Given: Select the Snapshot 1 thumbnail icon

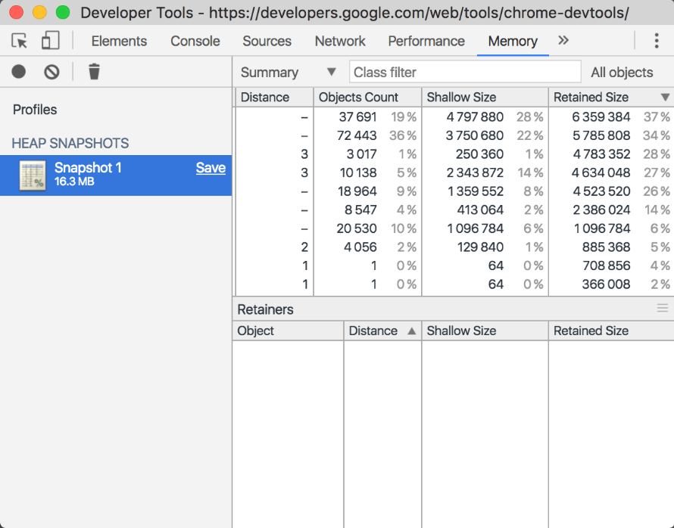Looking at the screenshot, I should (x=33, y=175).
